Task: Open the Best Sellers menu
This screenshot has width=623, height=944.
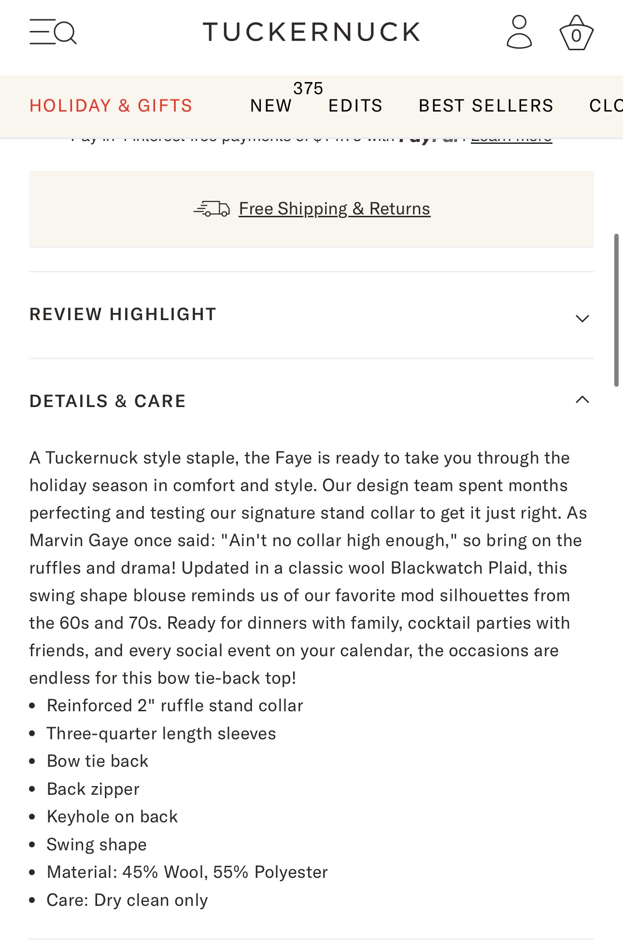Action: tap(486, 106)
